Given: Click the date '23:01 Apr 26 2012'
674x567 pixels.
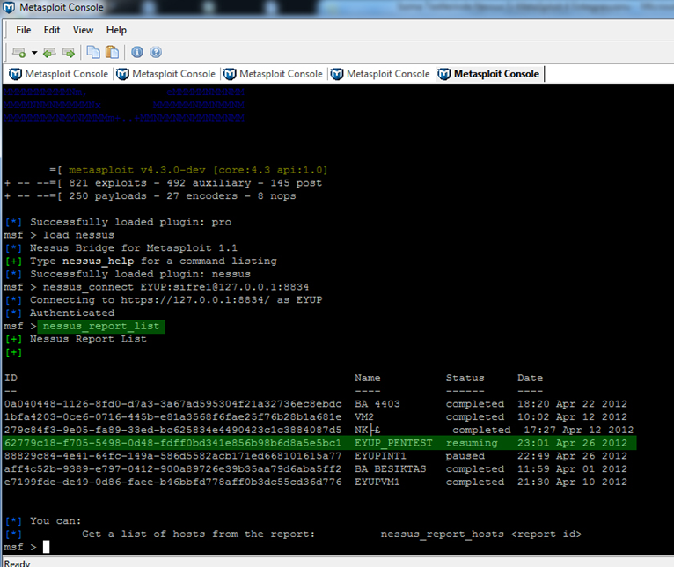Looking at the screenshot, I should (572, 443).
